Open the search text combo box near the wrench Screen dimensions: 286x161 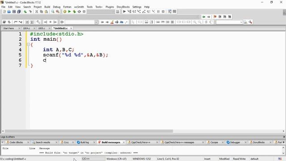click(229, 22)
